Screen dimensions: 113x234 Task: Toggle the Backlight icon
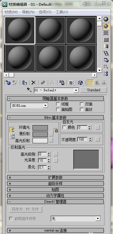point(106,26)
